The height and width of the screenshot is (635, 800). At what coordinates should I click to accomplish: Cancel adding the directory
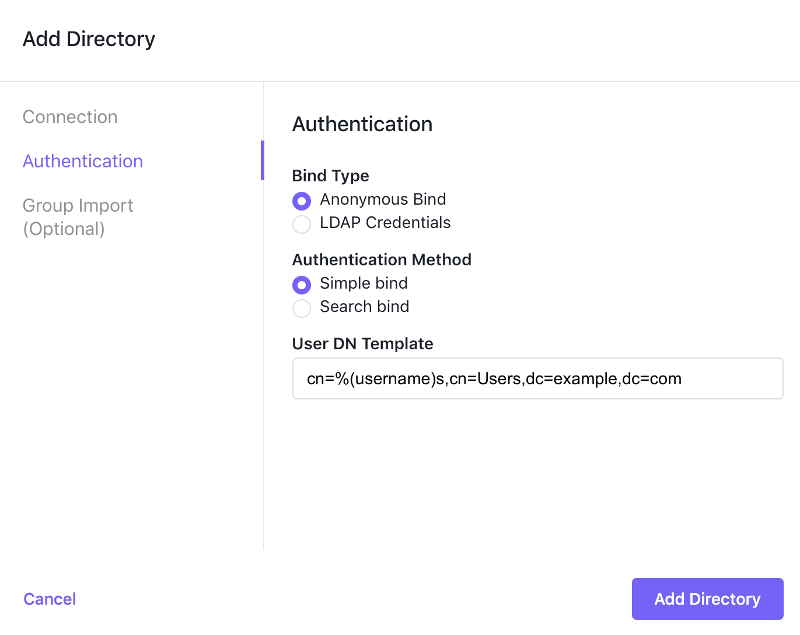pyautogui.click(x=50, y=599)
